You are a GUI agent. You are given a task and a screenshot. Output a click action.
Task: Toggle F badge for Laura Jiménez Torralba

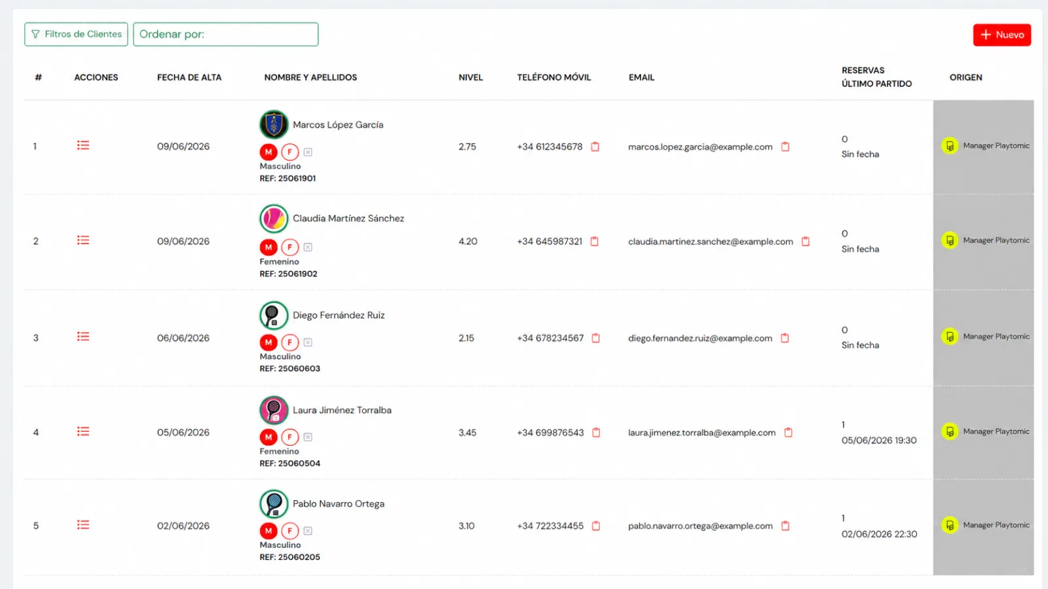click(x=290, y=437)
